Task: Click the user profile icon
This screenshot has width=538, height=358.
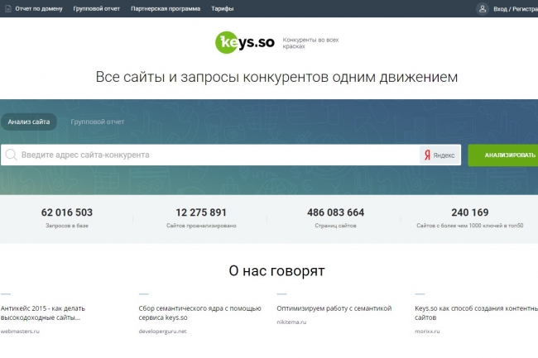Action: pyautogui.click(x=482, y=8)
